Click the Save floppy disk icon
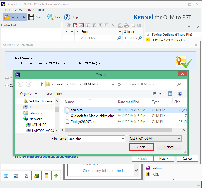This screenshot has width=202, height=188. (31, 17)
